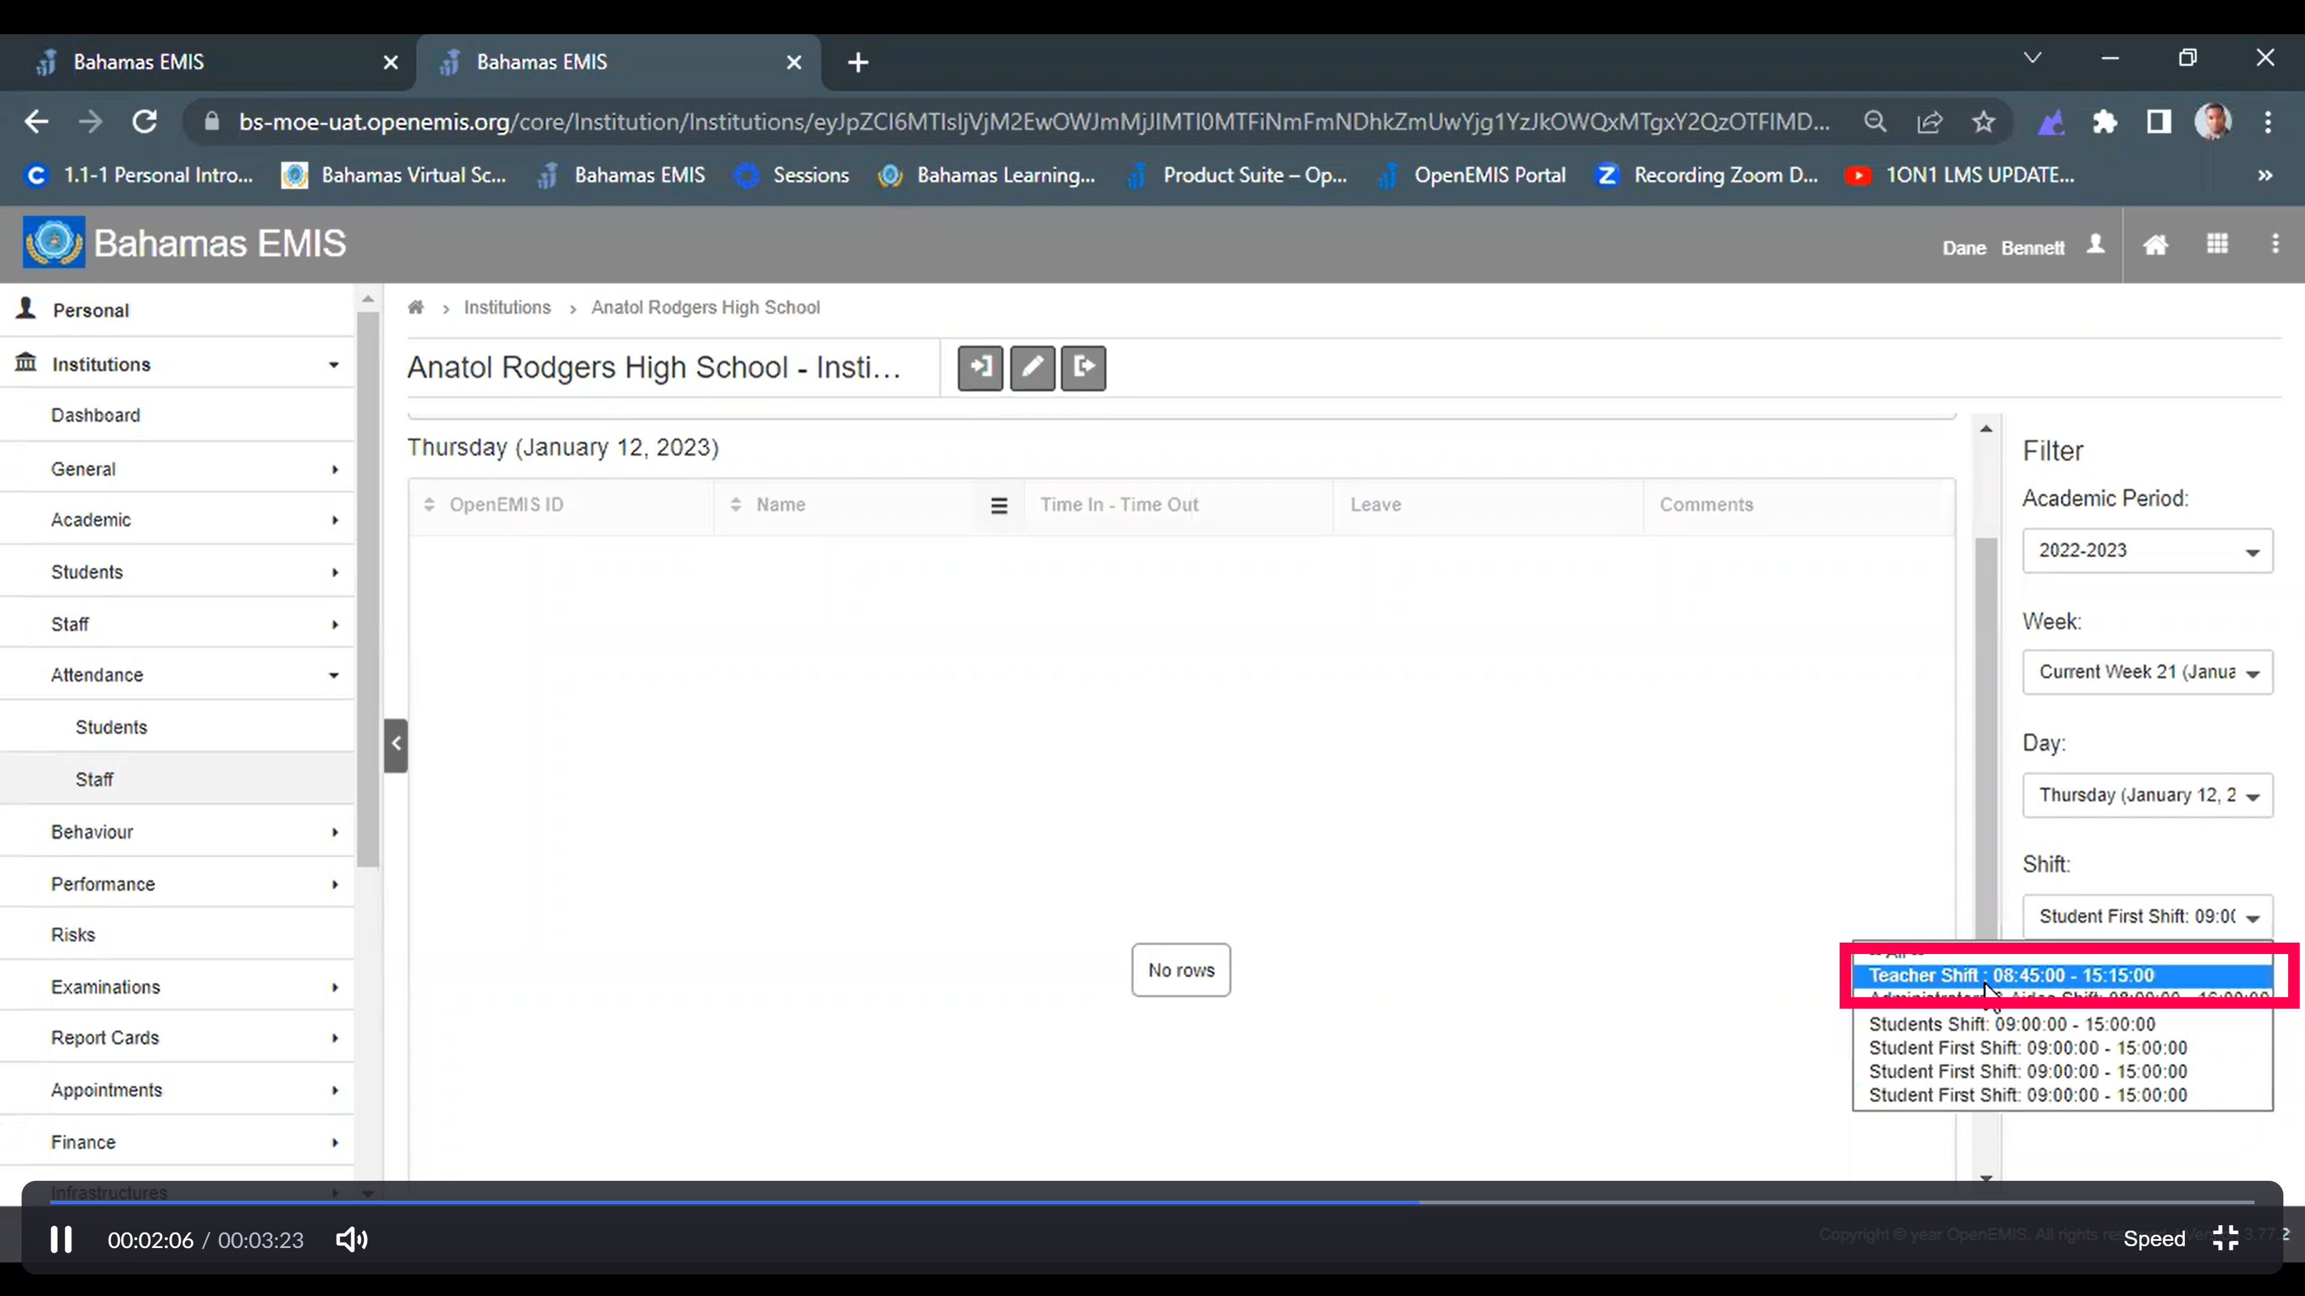Expand the Performance sidebar section
Viewport: 2305px width, 1296px height.
click(x=177, y=884)
